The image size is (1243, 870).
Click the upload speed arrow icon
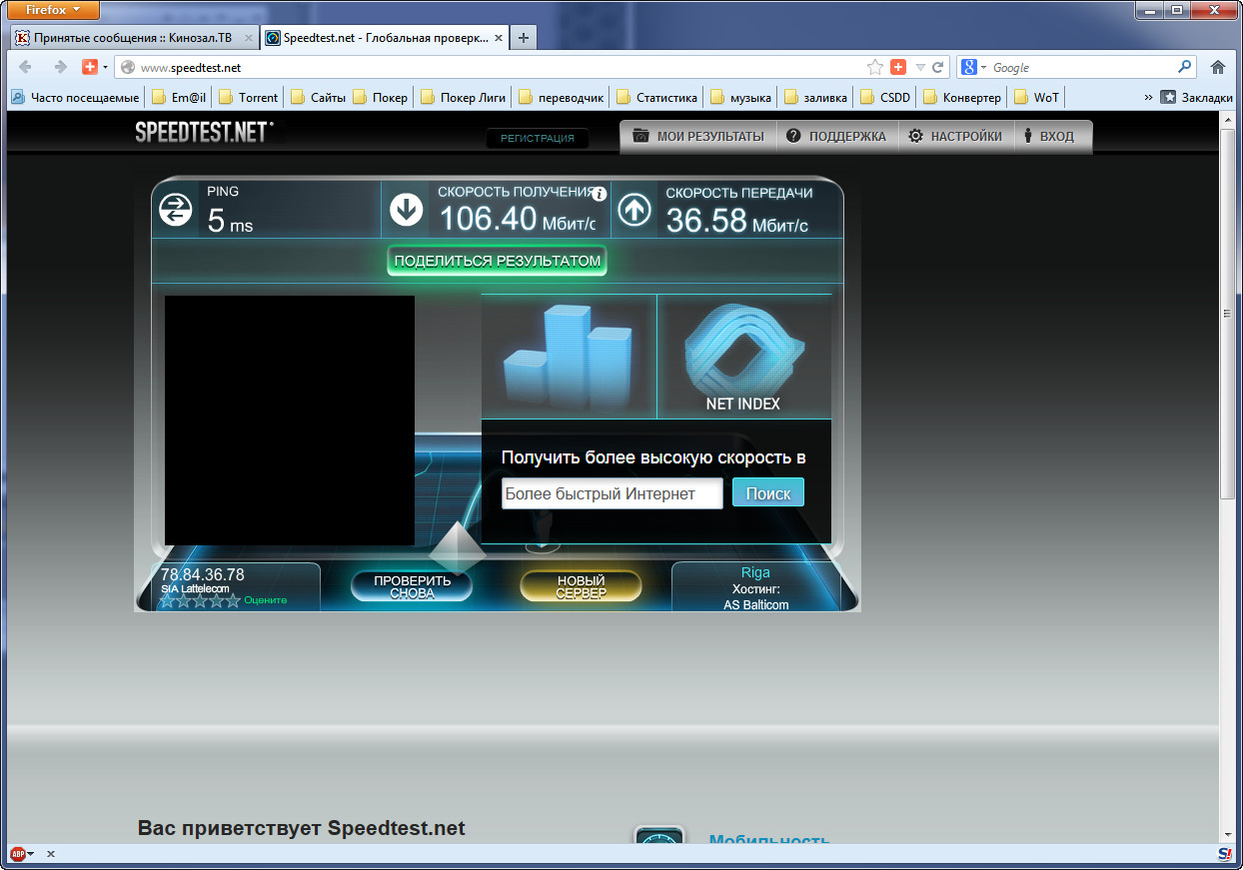pos(634,209)
